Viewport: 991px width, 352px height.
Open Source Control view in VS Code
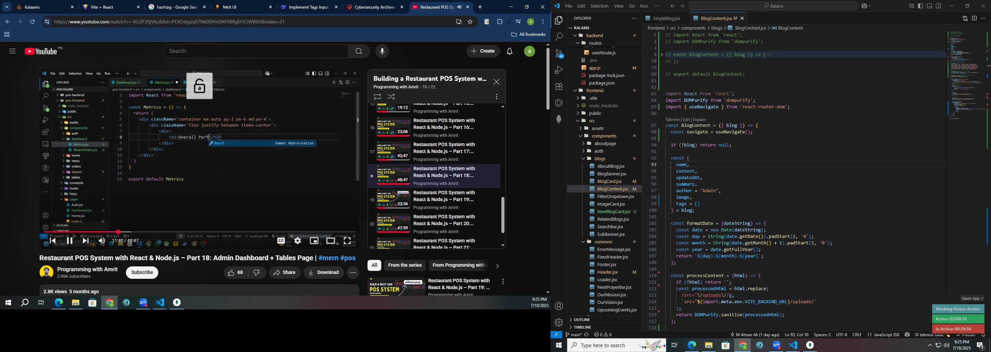558,53
